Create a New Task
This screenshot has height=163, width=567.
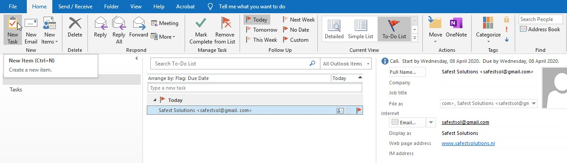click(x=13, y=30)
